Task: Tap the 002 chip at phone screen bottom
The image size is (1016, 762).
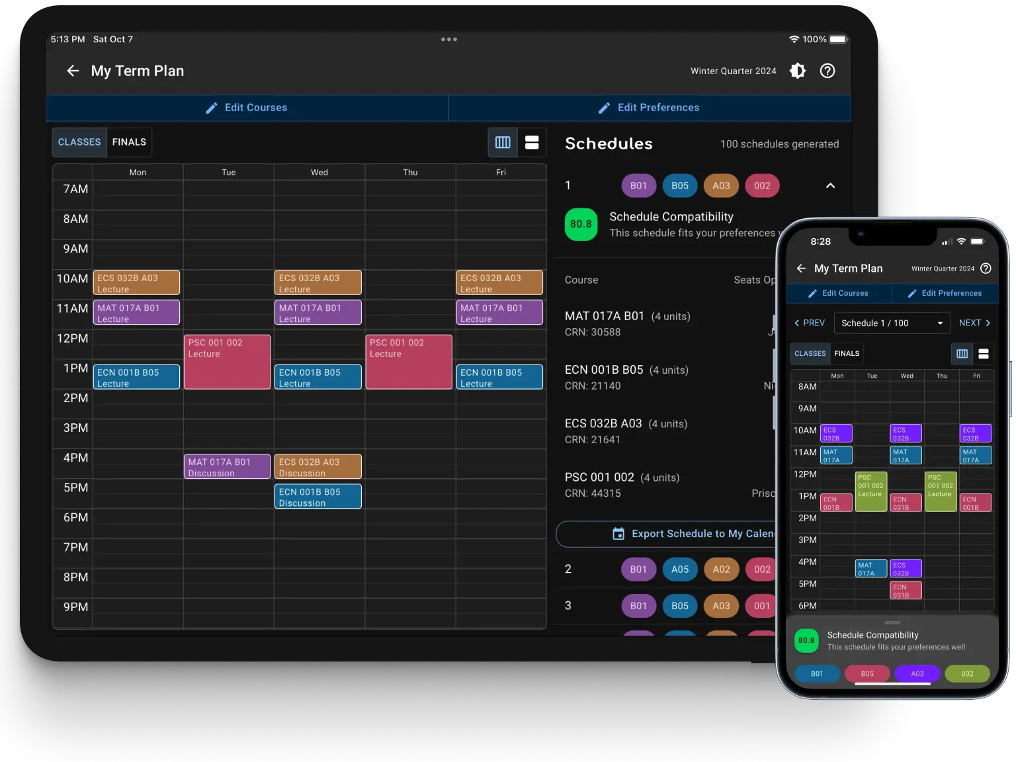Action: [966, 673]
